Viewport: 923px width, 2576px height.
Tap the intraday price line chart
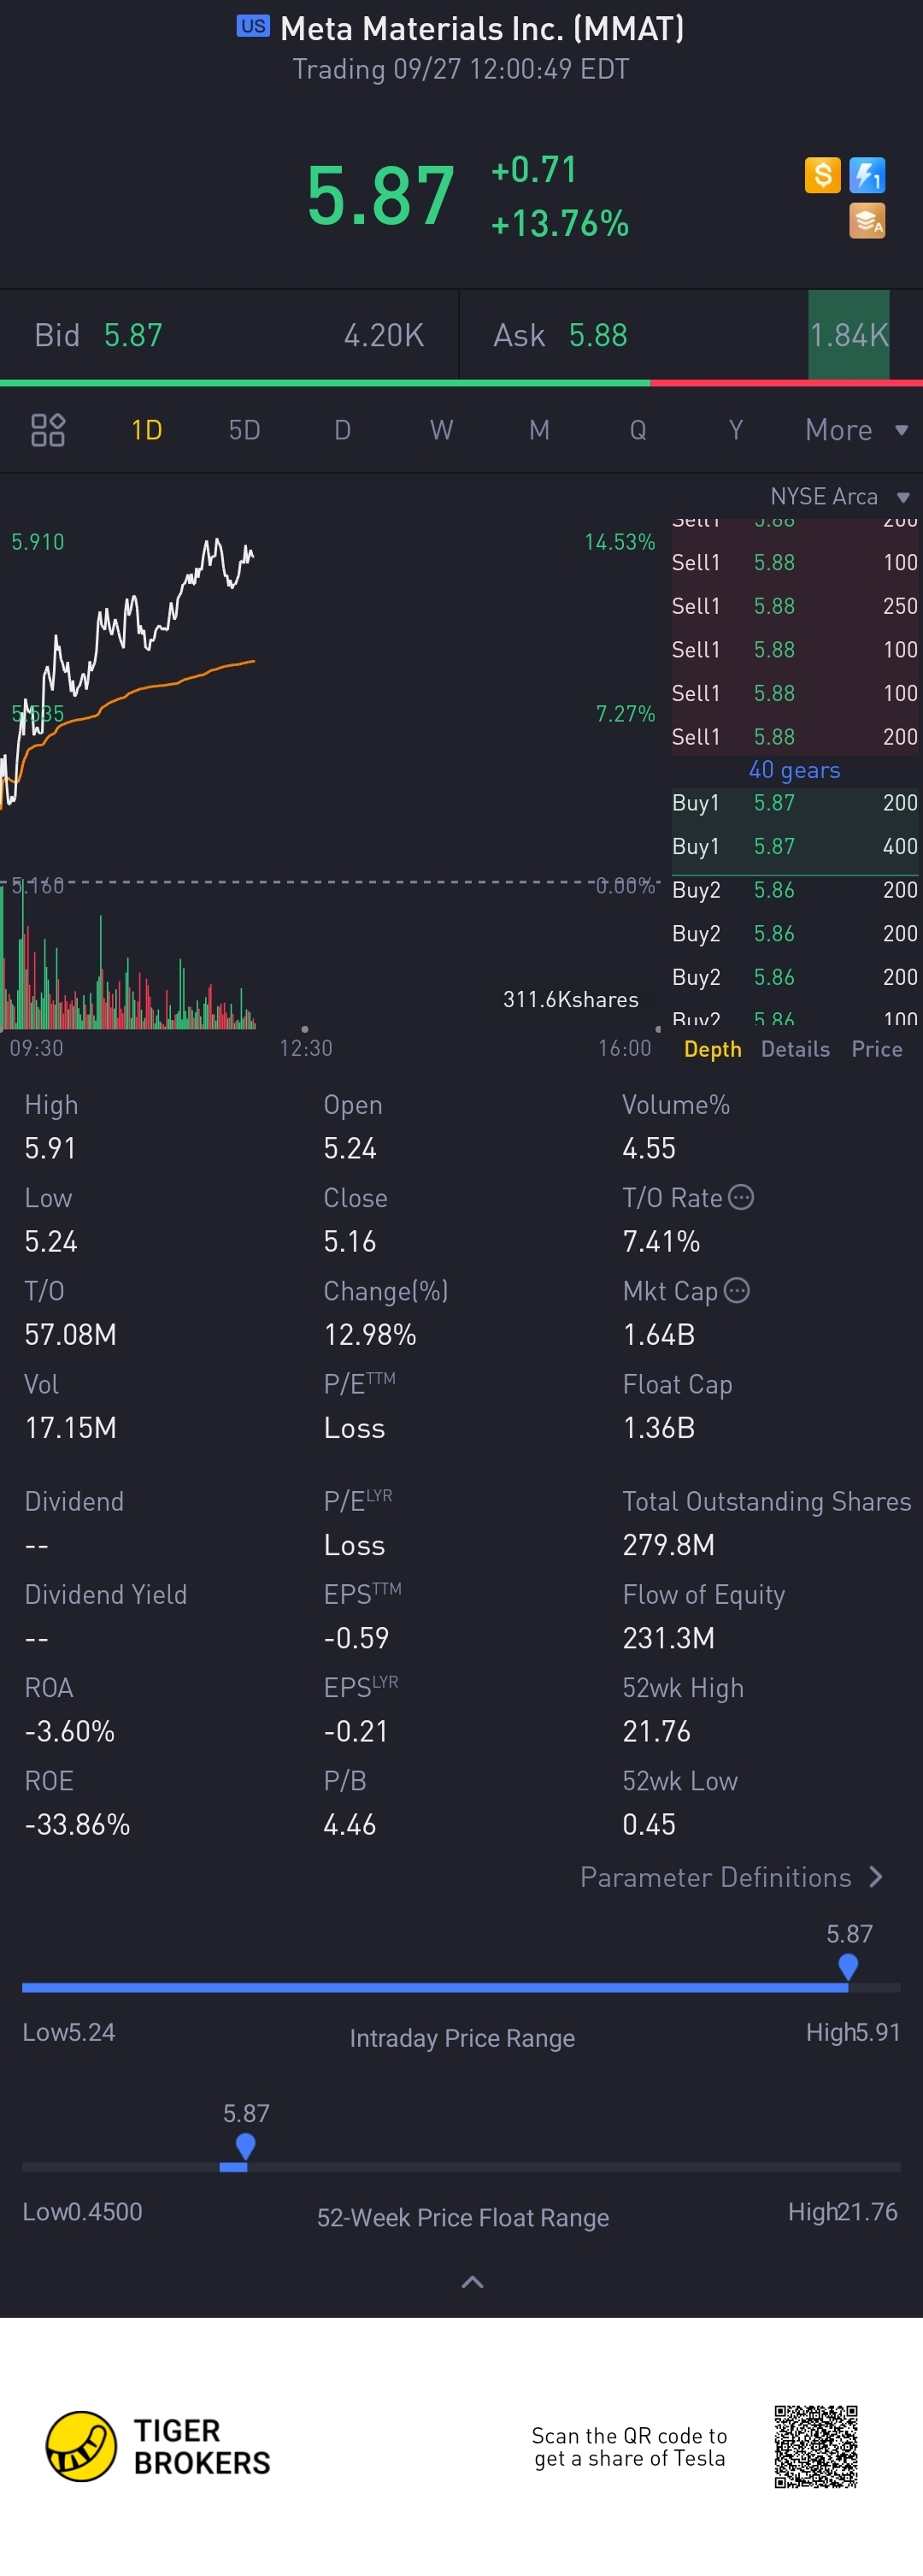[x=128, y=670]
